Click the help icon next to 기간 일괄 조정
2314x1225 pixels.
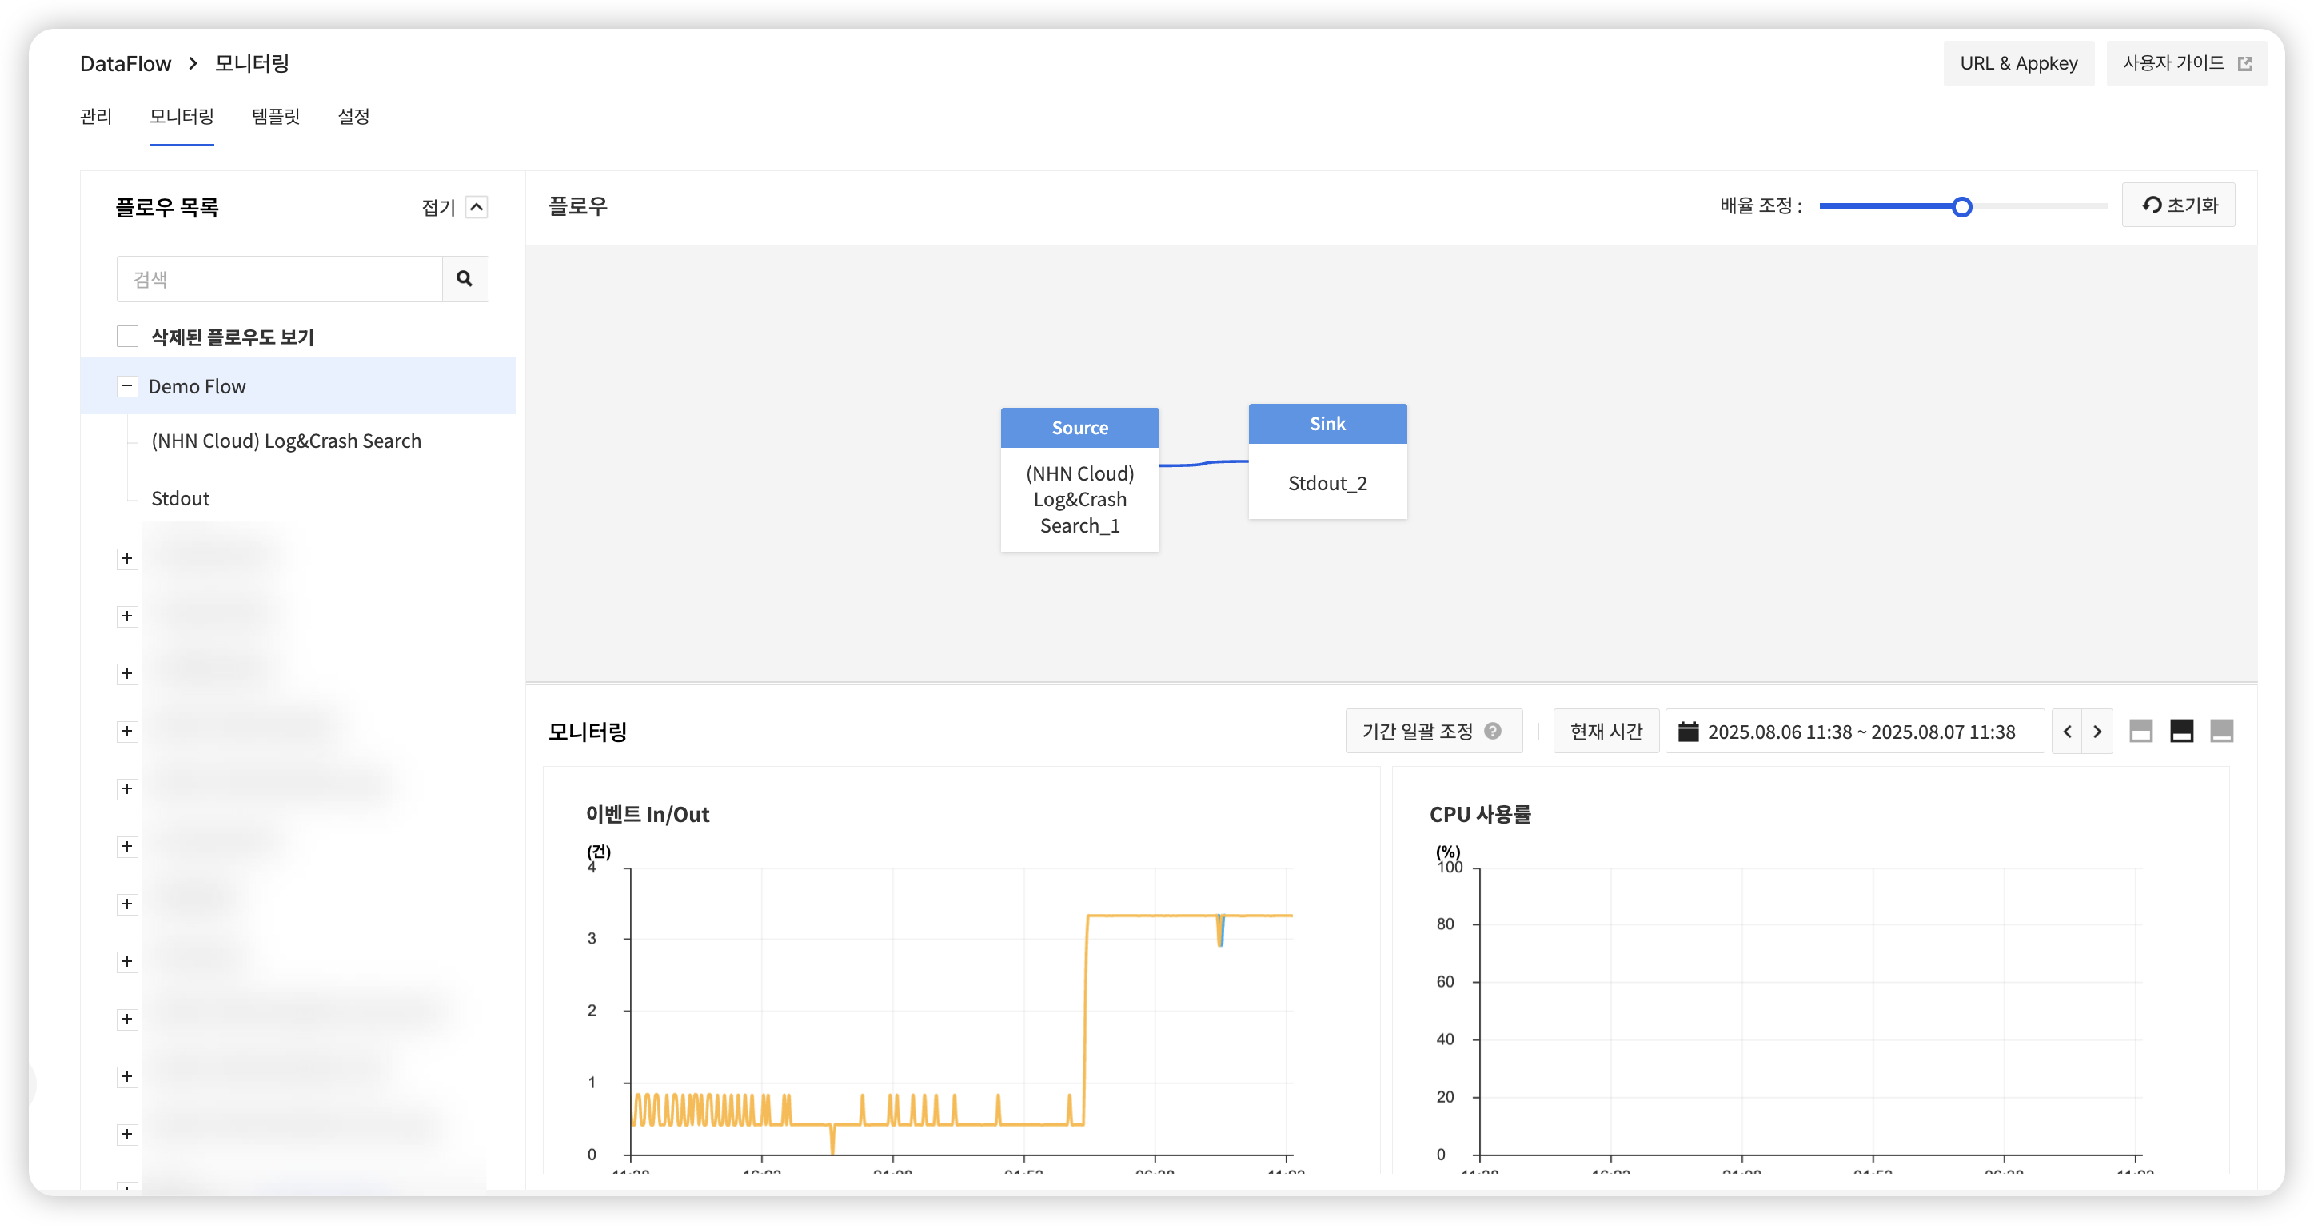click(x=1492, y=731)
